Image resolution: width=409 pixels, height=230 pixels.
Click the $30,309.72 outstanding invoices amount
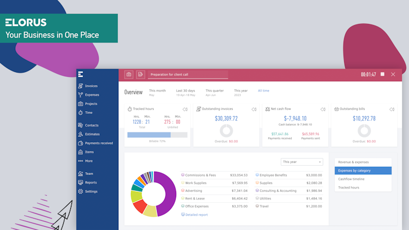point(226,119)
